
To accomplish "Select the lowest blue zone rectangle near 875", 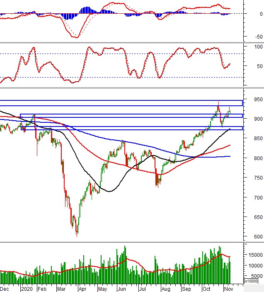I will [131, 128].
